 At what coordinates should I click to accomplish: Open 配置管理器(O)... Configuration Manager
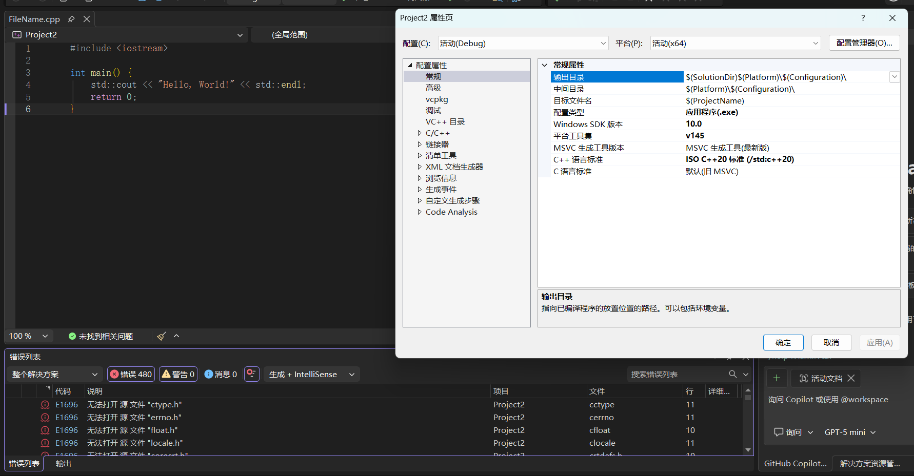click(x=864, y=43)
